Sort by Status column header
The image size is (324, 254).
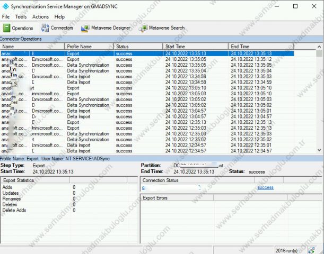[138, 47]
